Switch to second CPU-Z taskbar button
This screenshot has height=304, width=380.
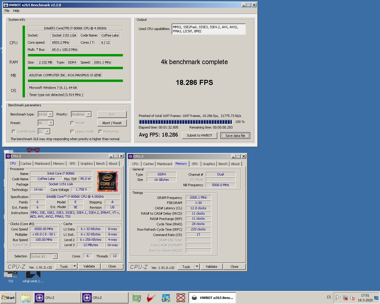(104, 298)
